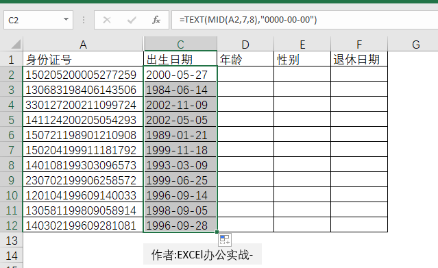Click the birth date 1996-09-28 cell
The height and width of the screenshot is (268, 438).
(x=180, y=226)
